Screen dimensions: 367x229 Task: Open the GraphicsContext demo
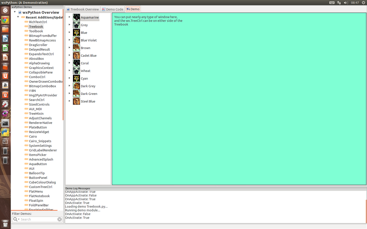[x=41, y=68]
